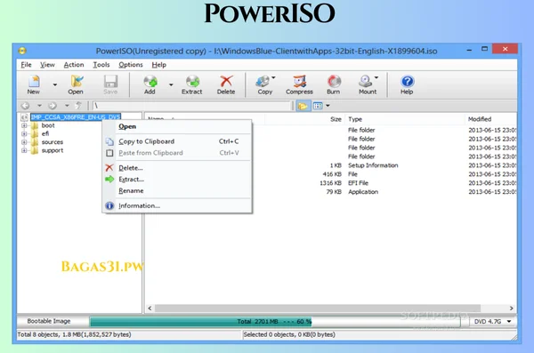Click the EFI File type cell
534x353 pixels.
[358, 183]
